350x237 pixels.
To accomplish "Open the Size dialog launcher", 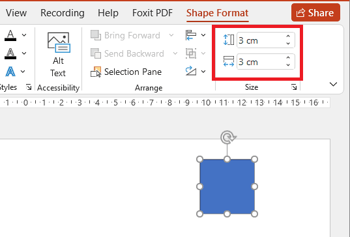I will pos(294,87).
